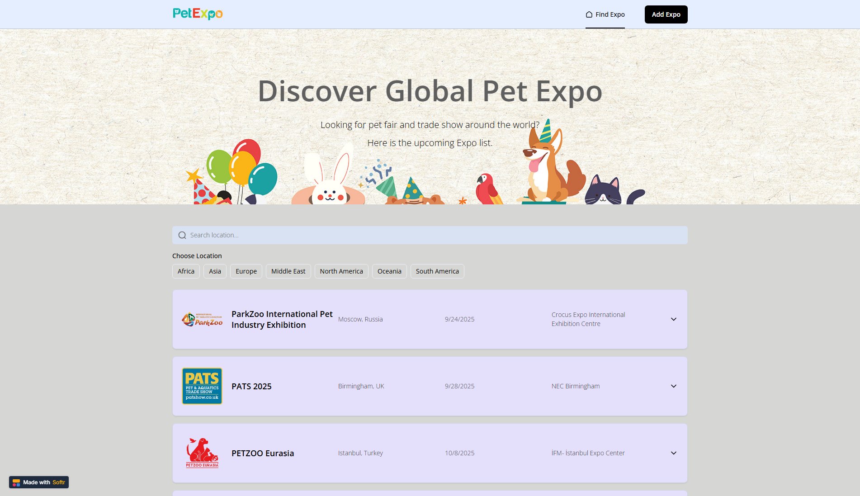Click NEC Birmingham venue text
The height and width of the screenshot is (496, 860).
tap(576, 386)
